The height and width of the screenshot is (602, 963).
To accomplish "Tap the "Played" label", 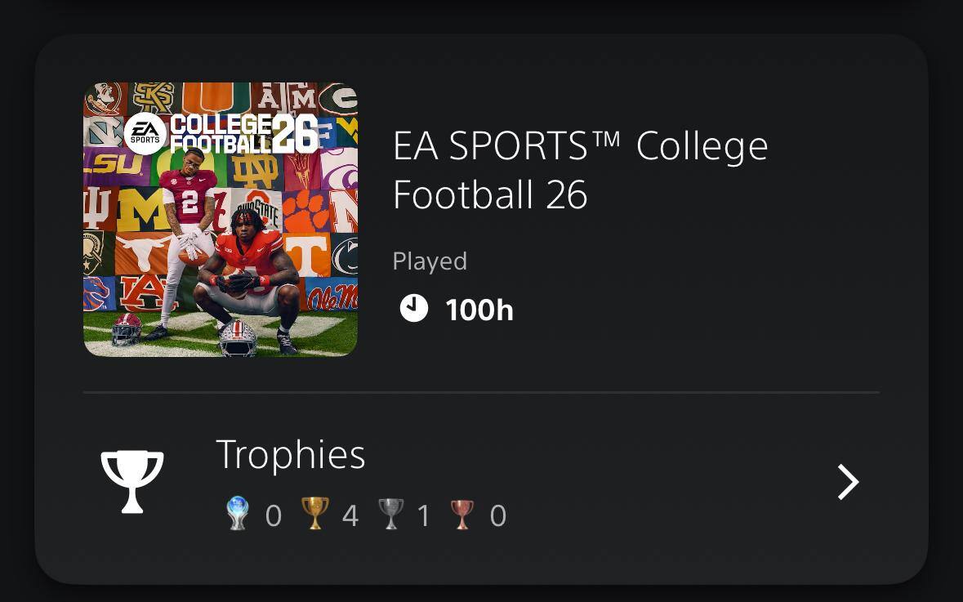I will [430, 261].
